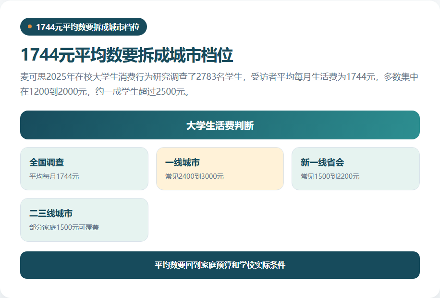Click the footer bar 平均数要回到家庭预算和学校实际条件

tap(220, 265)
